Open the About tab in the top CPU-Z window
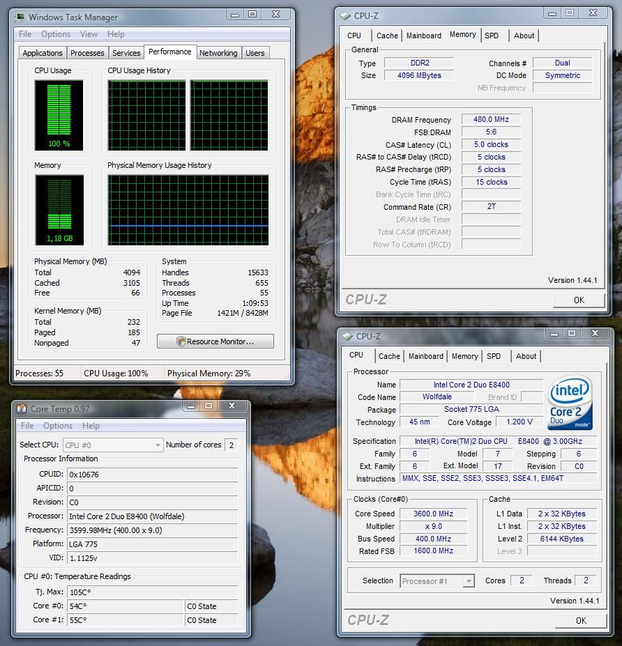622x646 pixels. (x=524, y=36)
